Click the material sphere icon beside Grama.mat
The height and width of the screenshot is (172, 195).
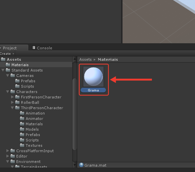pyautogui.click(x=81, y=165)
